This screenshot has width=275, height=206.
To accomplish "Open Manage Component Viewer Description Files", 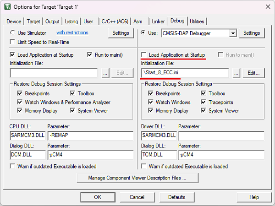I will click(137, 178).
